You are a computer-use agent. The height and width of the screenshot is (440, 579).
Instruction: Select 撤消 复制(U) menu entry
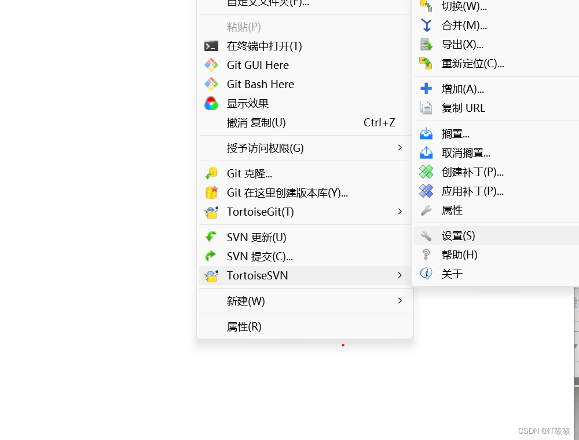point(305,123)
